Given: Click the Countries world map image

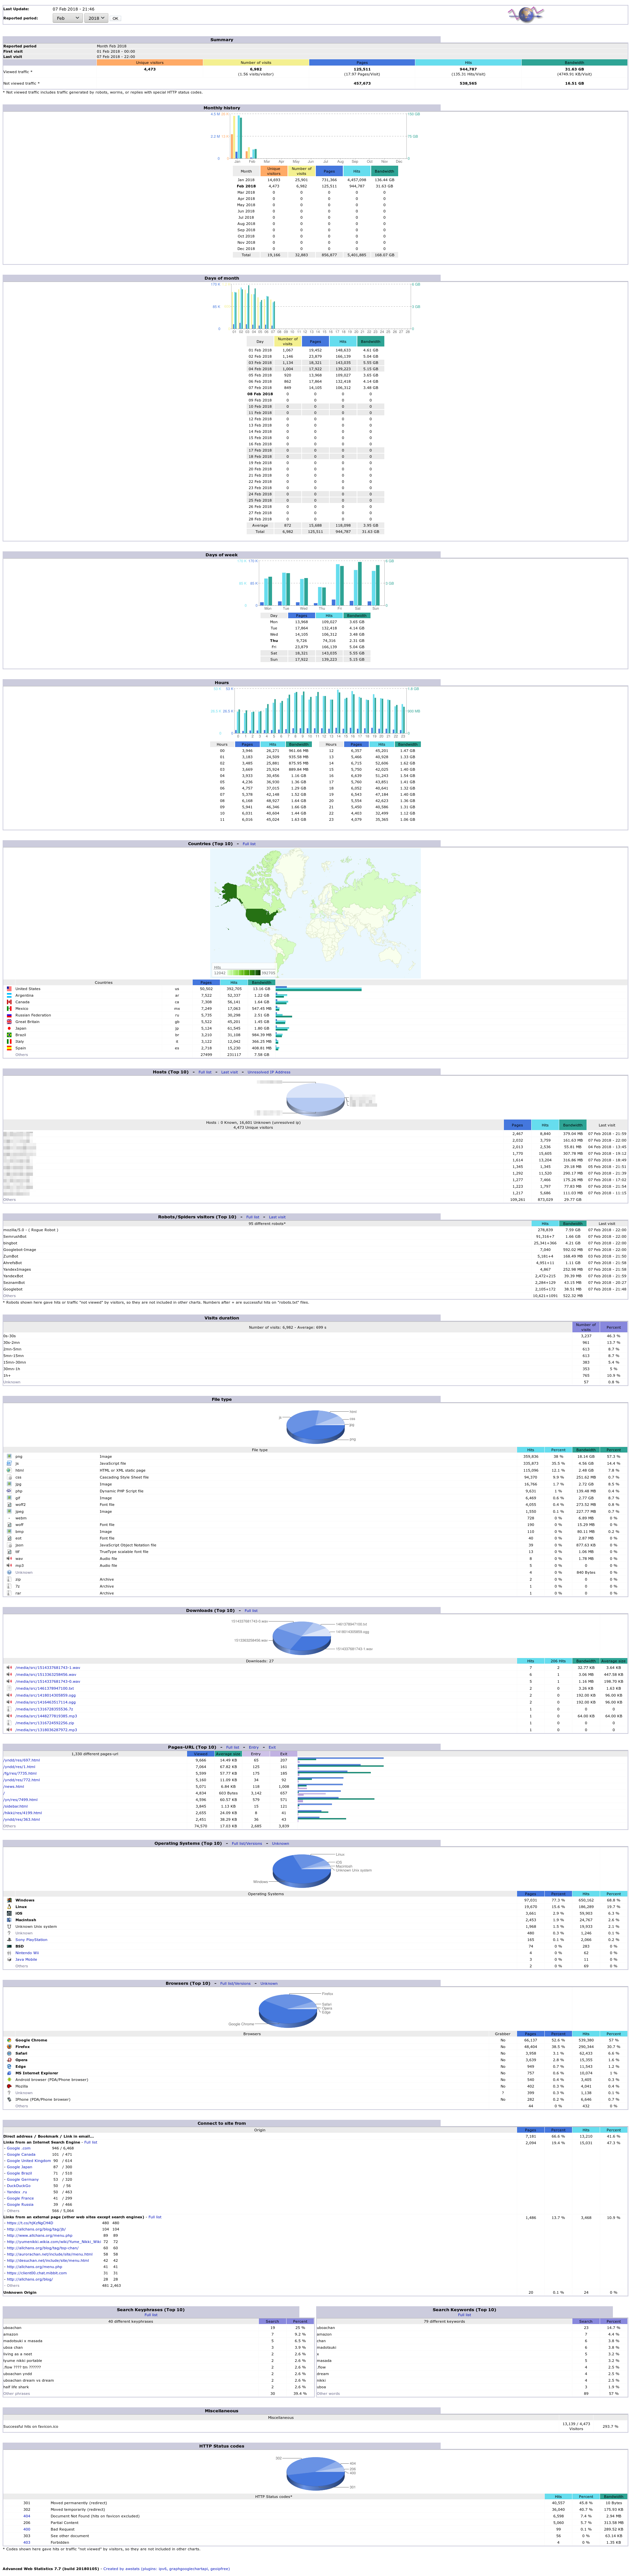Looking at the screenshot, I should pos(315,913).
